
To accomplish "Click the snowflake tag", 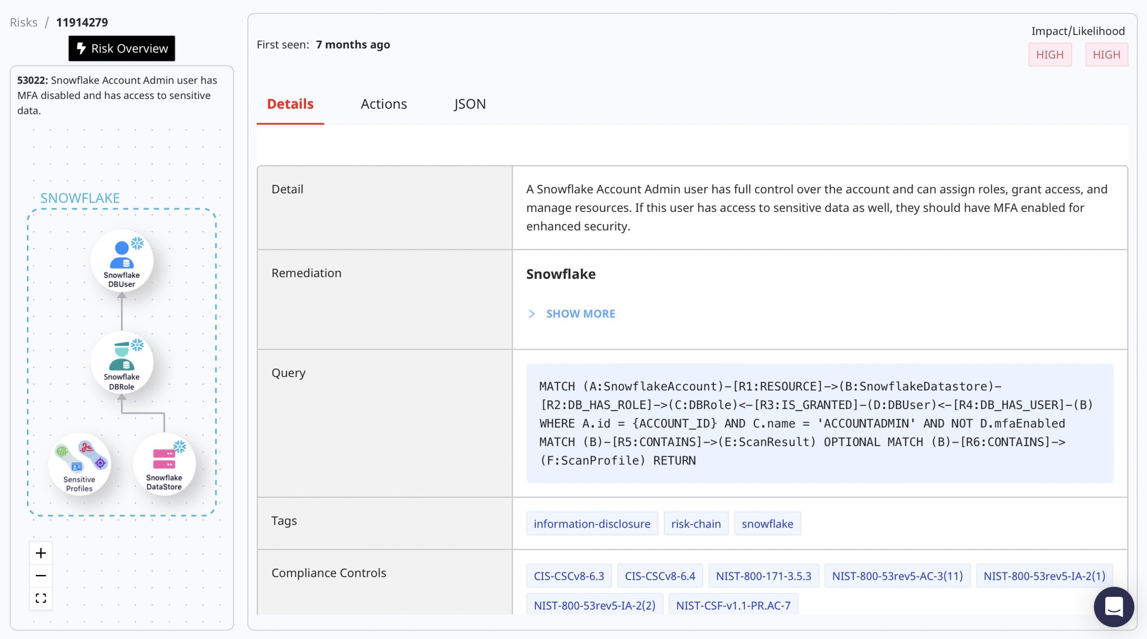I will point(767,523).
